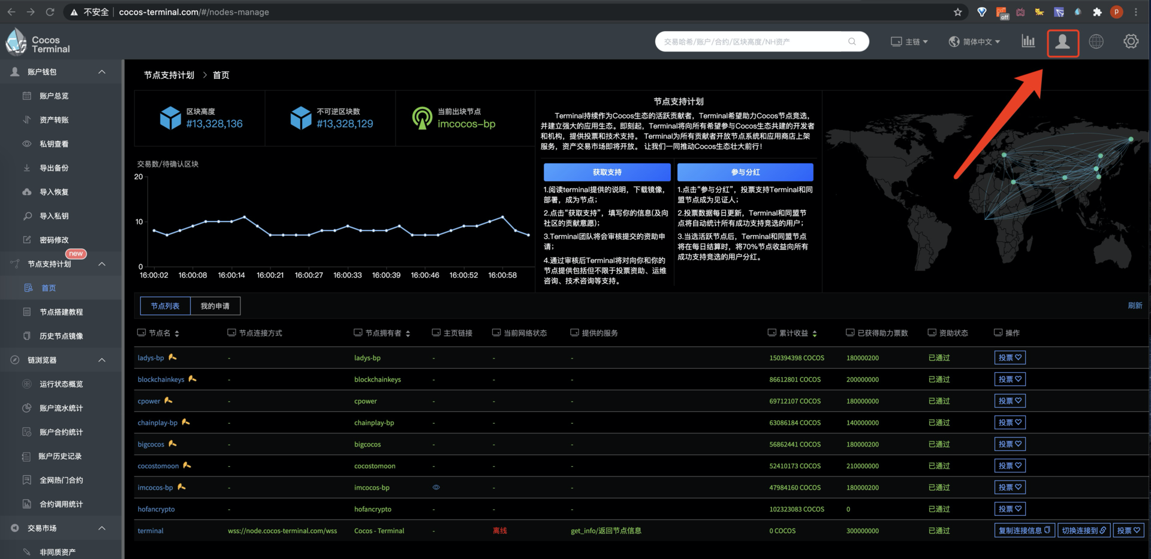This screenshot has height=559, width=1151.
Task: Click 刷新 to refresh the node list
Action: click(x=1135, y=305)
